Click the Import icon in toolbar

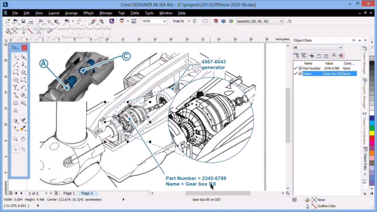pyautogui.click(x=94, y=21)
